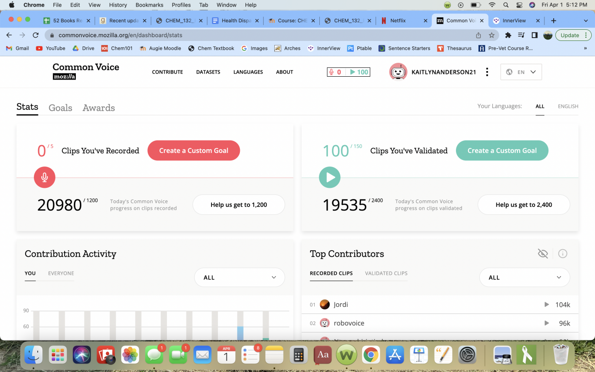Select the RECORDED CLIPS tab
Viewport: 595px width, 372px height.
click(x=331, y=273)
